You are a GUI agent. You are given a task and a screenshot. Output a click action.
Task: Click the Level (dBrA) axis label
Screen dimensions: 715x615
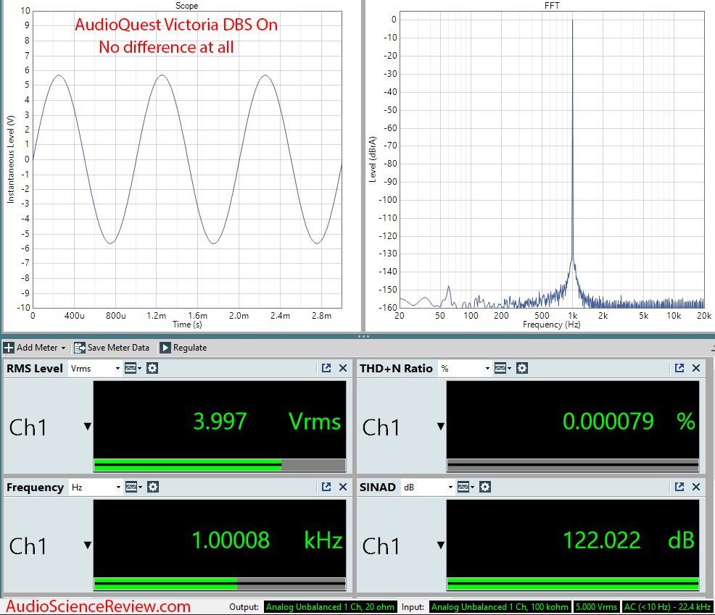(x=373, y=159)
